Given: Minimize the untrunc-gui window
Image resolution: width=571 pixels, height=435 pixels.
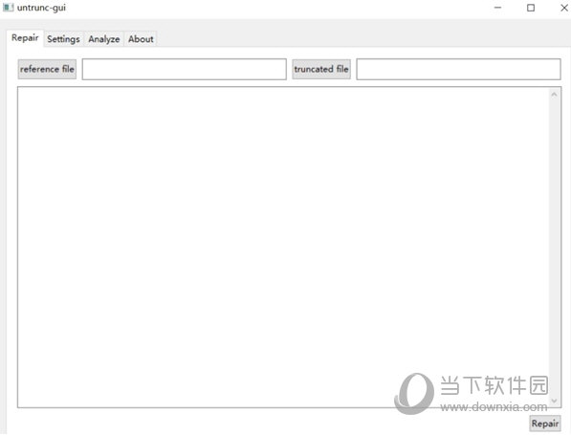Looking at the screenshot, I should [x=497, y=8].
